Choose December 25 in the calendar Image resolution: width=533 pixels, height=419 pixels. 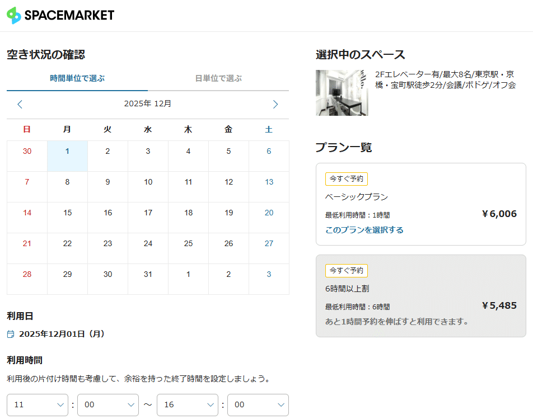tap(188, 243)
